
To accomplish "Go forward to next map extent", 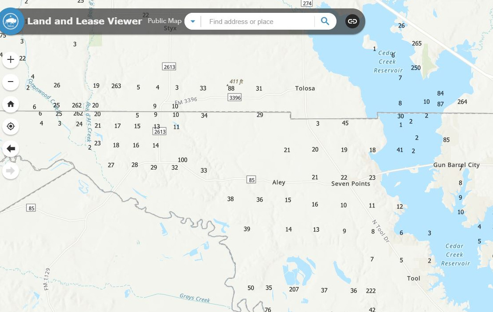I will coord(10,170).
